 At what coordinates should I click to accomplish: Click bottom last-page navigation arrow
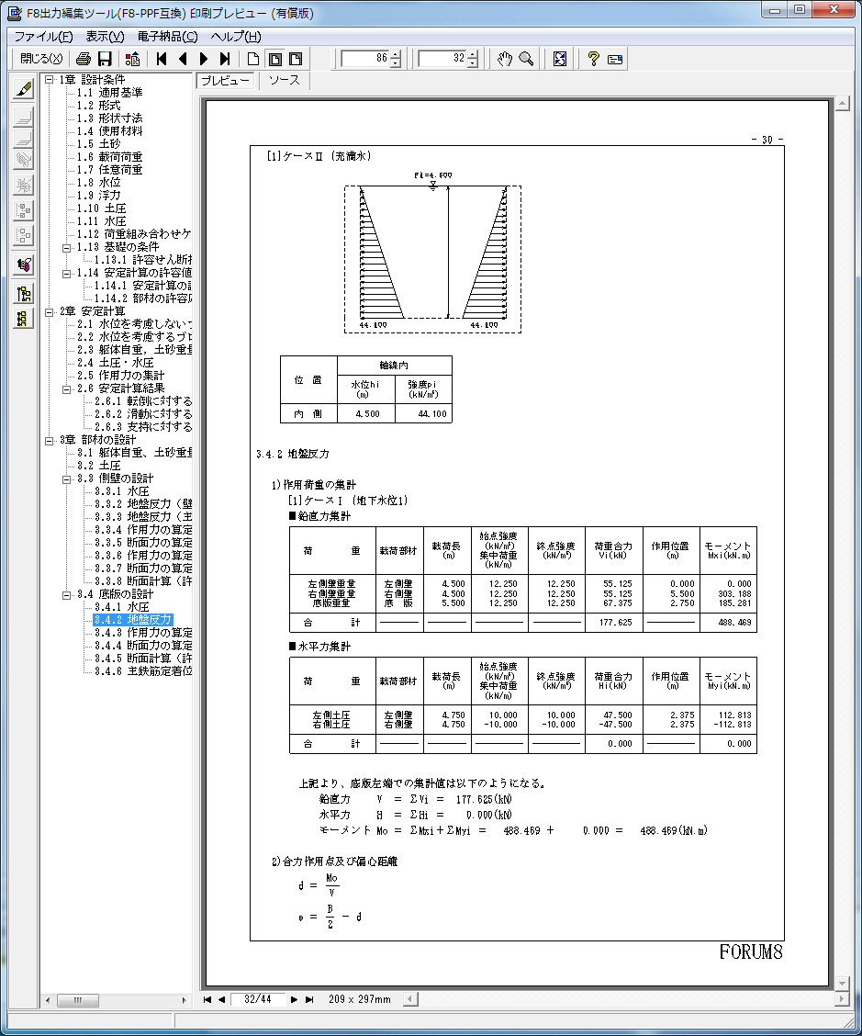point(308,999)
